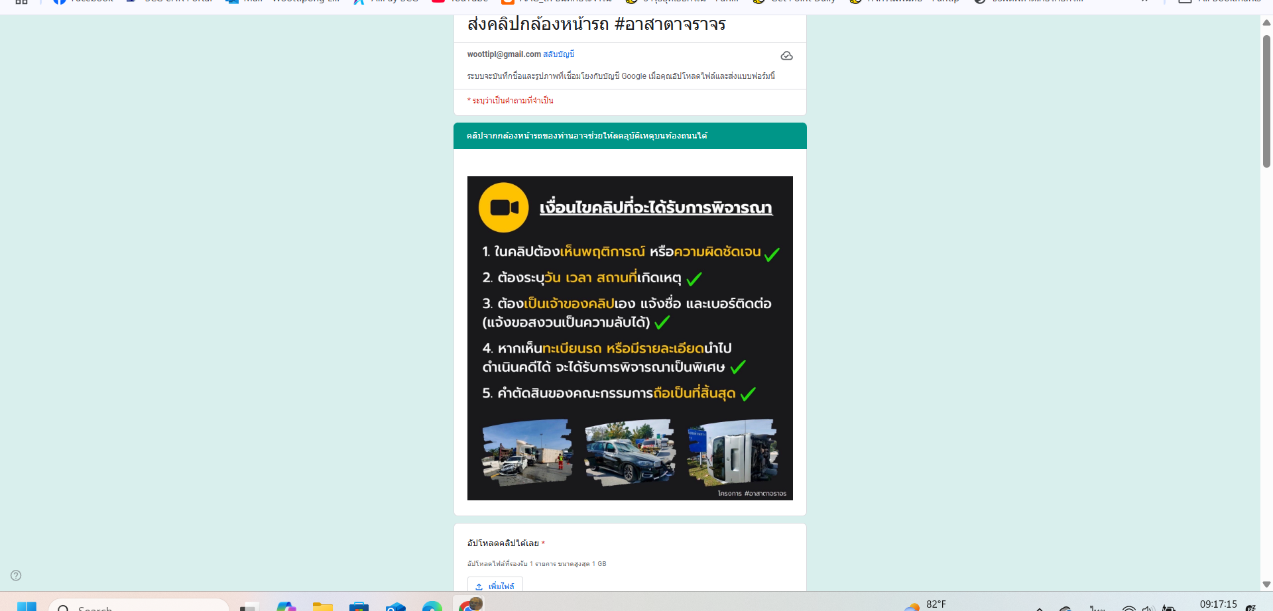The image size is (1273, 611).
Task: Open the help question mark icon
Action: pos(16,575)
